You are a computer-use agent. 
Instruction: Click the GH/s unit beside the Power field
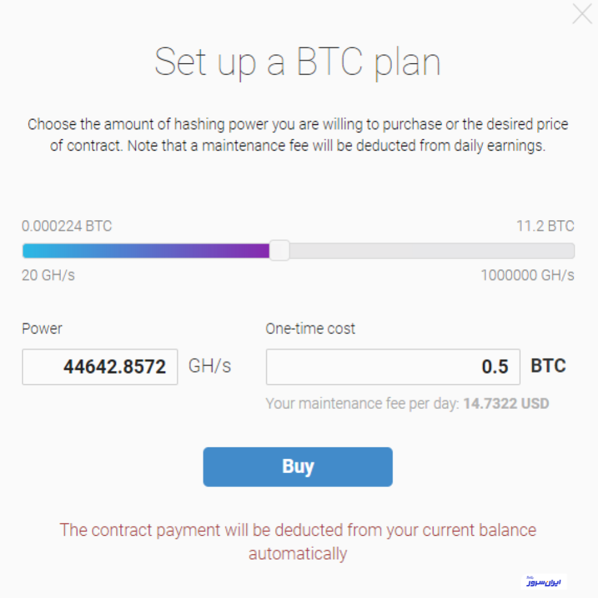pos(210,366)
